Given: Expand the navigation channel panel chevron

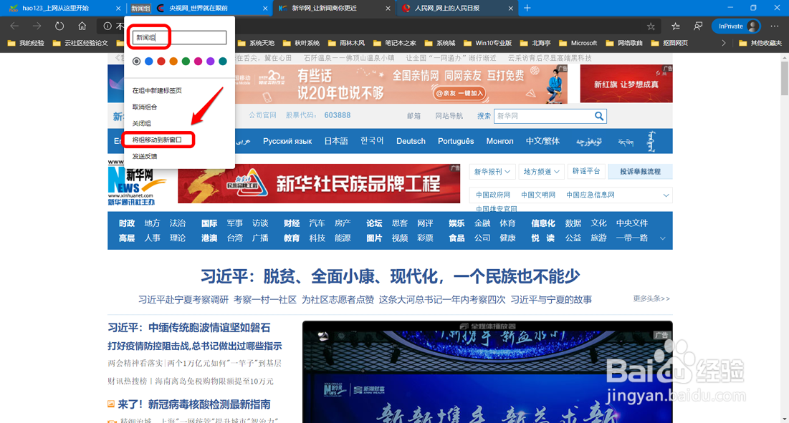Looking at the screenshot, I should (x=663, y=238).
